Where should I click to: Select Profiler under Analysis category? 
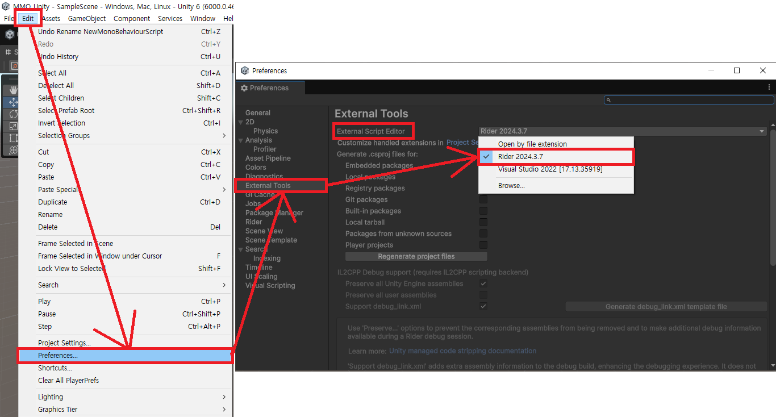265,149
